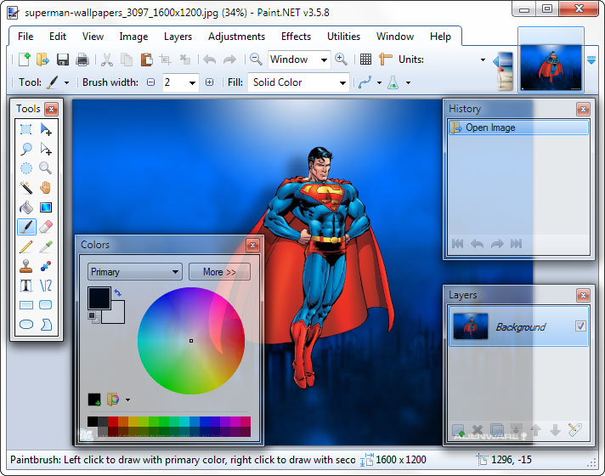Select the Pencil tool

click(x=25, y=246)
